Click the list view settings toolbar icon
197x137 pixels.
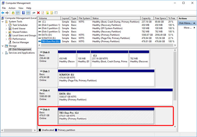click(56, 13)
